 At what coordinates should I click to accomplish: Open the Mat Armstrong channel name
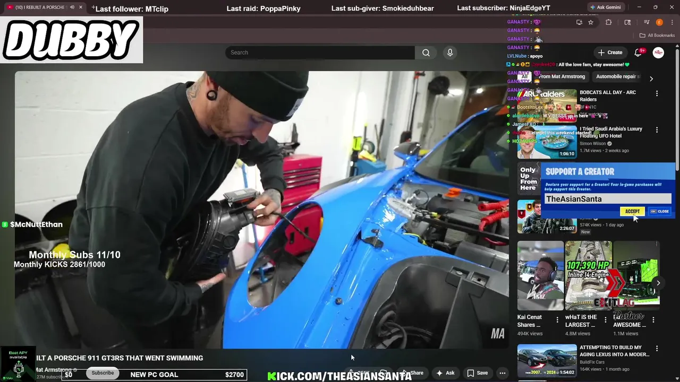point(53,370)
